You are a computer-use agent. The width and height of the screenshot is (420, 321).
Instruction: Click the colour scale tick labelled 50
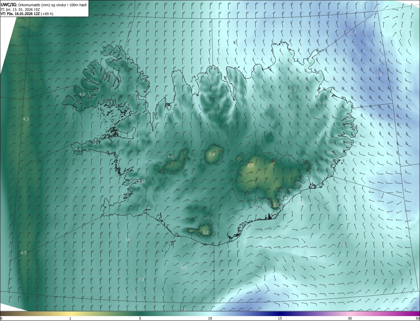pos(417,318)
